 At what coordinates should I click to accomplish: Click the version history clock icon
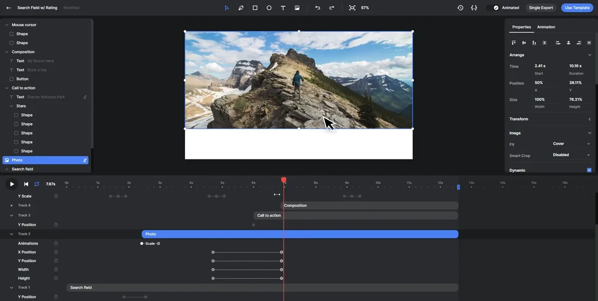tap(460, 7)
